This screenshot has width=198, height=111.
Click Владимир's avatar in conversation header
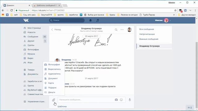click(x=129, y=30)
